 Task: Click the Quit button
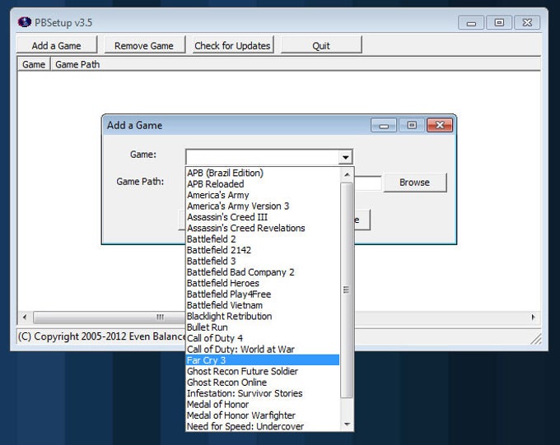tap(321, 45)
